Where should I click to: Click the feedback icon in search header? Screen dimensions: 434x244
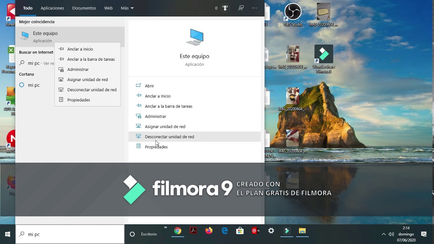tap(241, 8)
